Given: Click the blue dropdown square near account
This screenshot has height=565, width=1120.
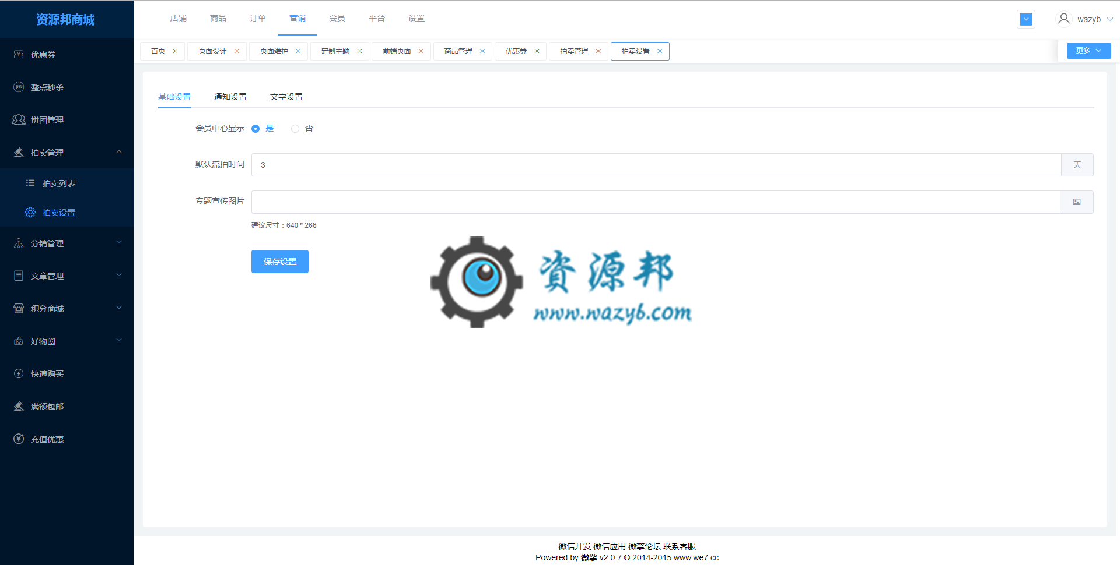Looking at the screenshot, I should [x=1026, y=19].
